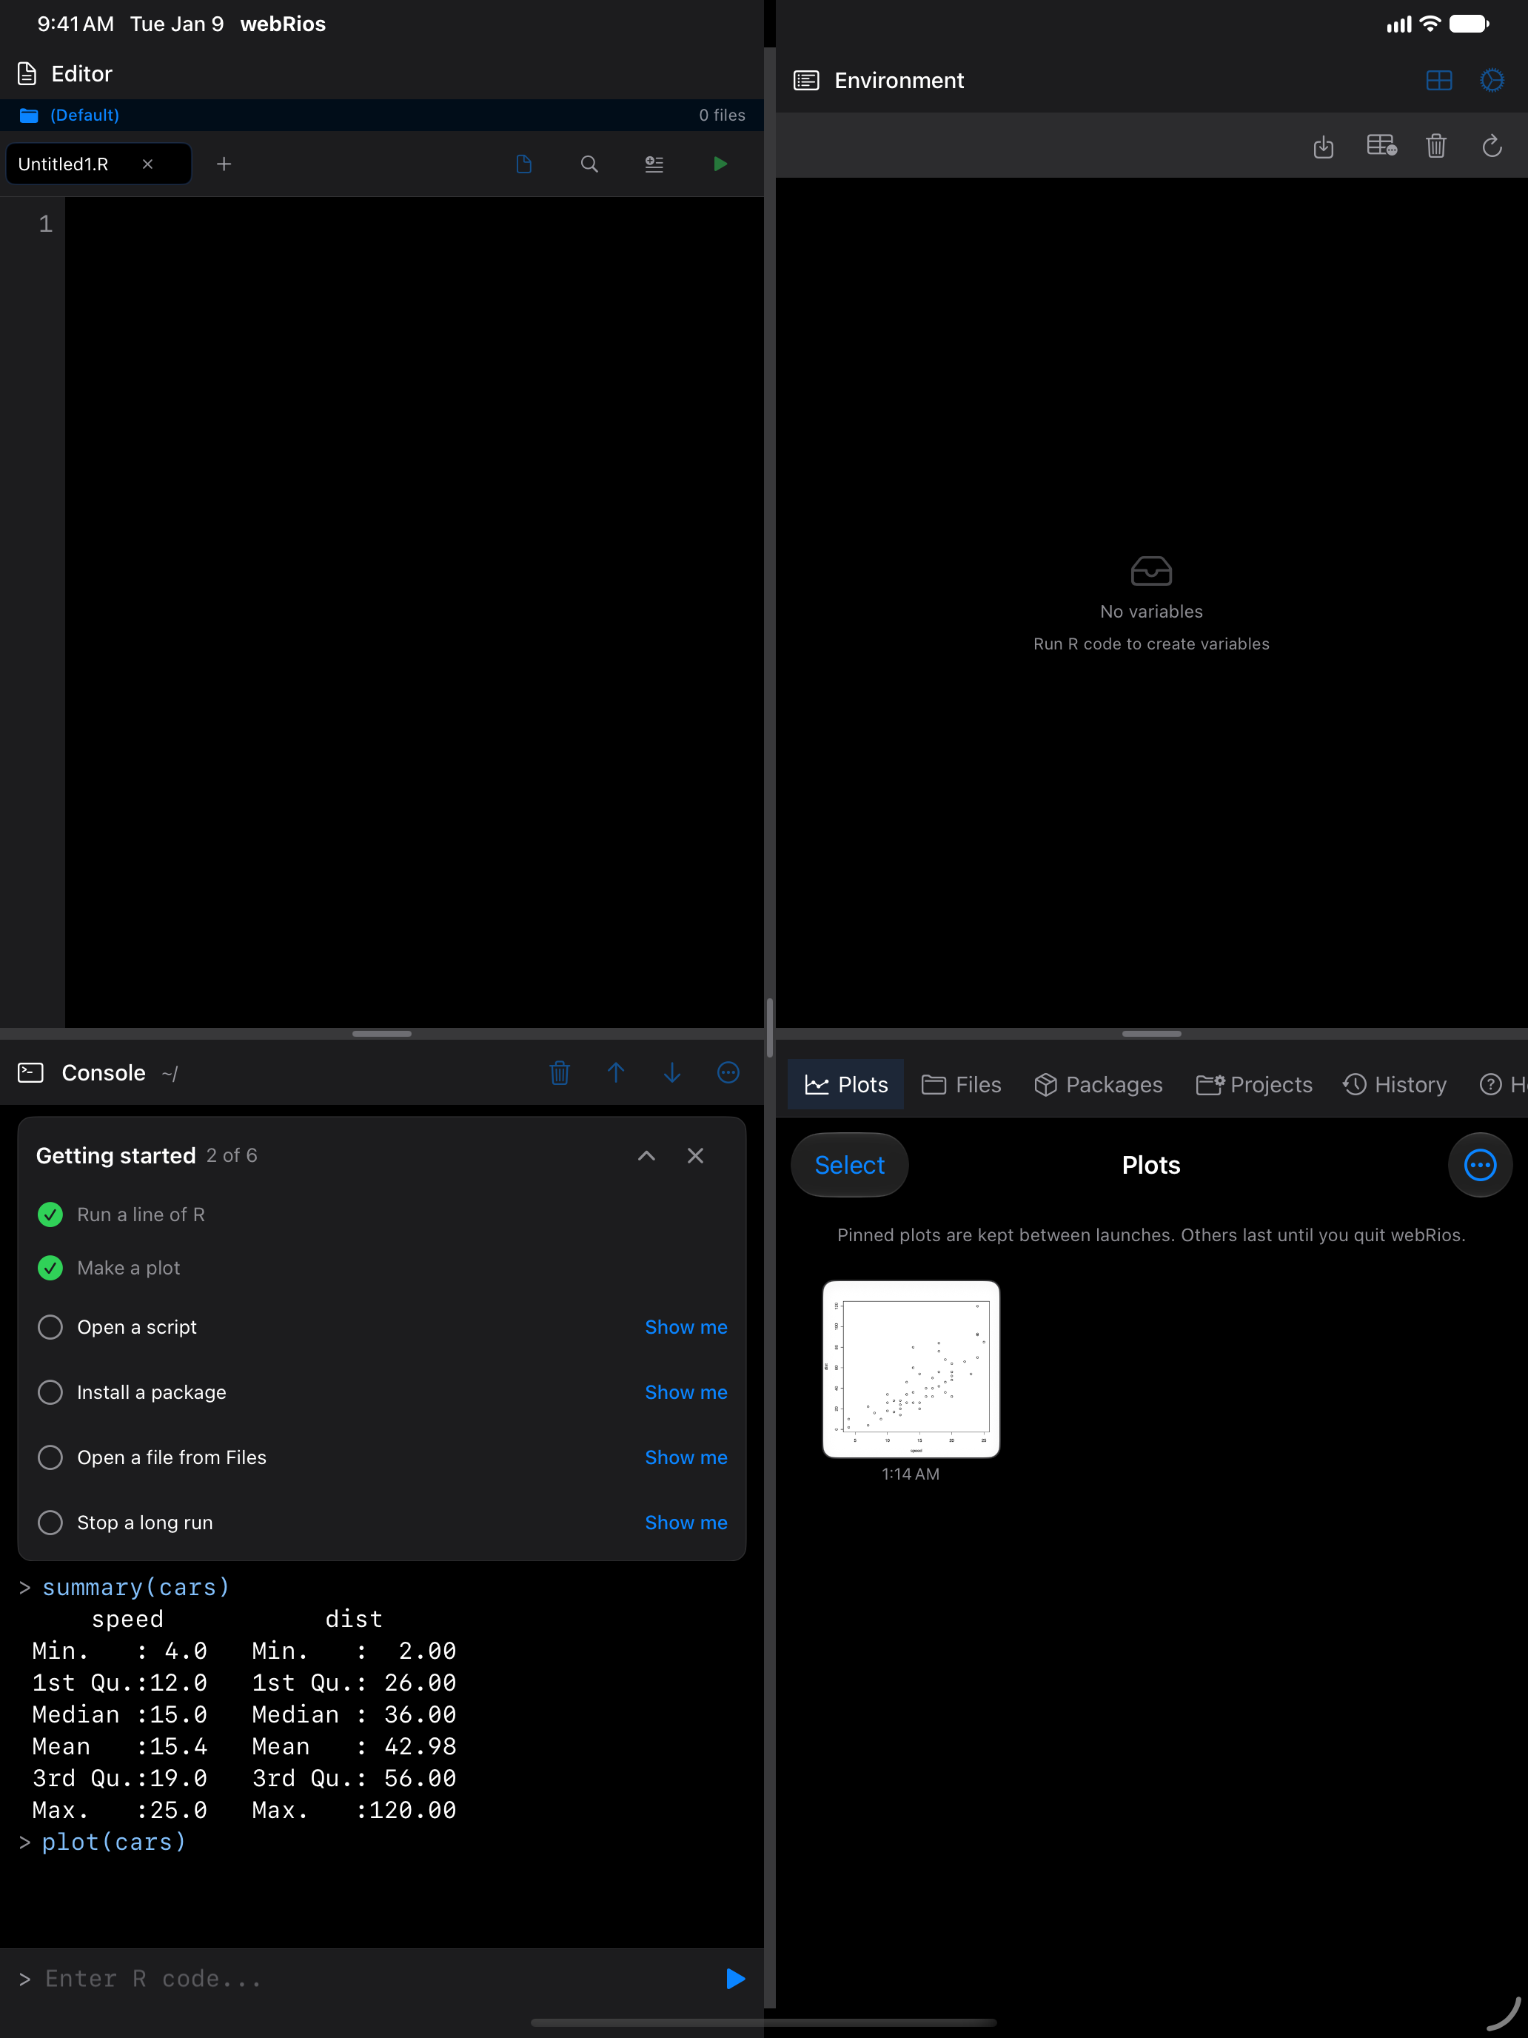Switch to the Projects tab

(1253, 1084)
